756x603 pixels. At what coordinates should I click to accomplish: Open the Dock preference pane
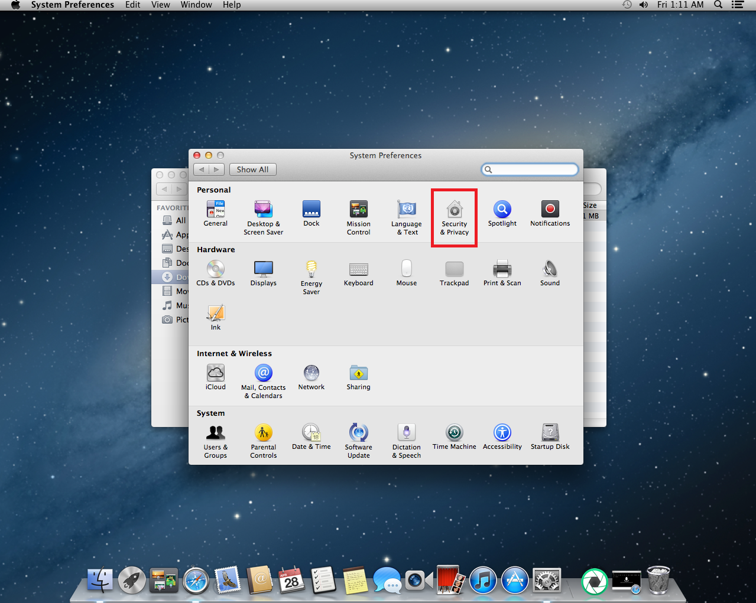tap(312, 213)
